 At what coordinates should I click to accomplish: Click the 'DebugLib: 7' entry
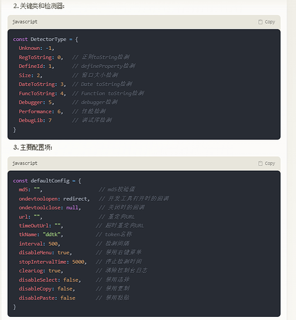(35, 120)
